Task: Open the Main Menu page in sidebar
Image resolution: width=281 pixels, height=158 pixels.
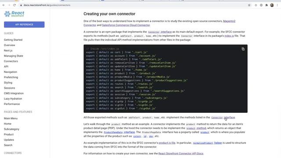Action: tap(11, 118)
